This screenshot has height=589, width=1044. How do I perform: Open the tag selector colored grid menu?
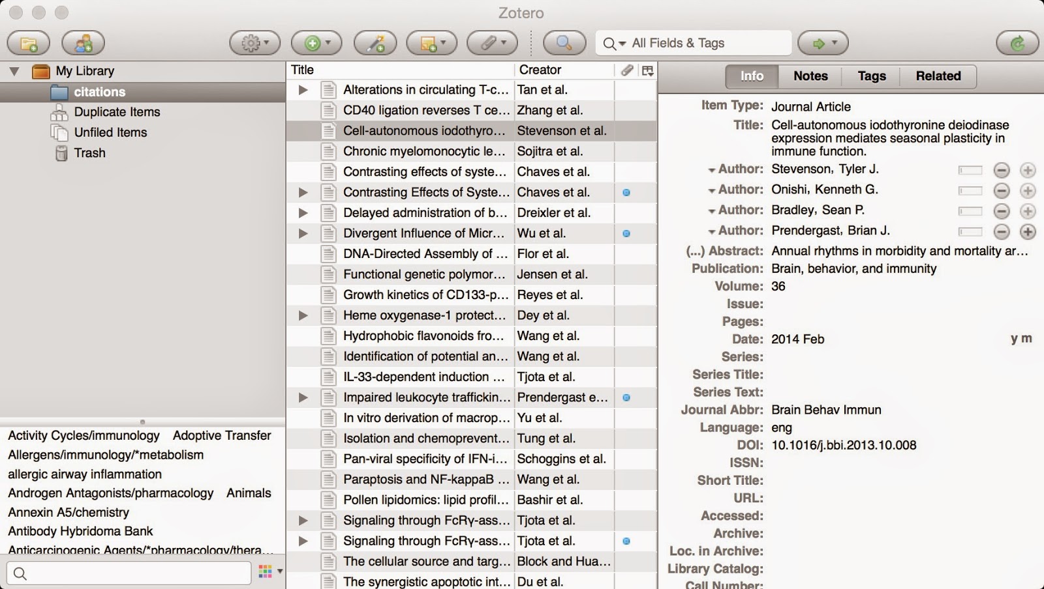coord(269,571)
